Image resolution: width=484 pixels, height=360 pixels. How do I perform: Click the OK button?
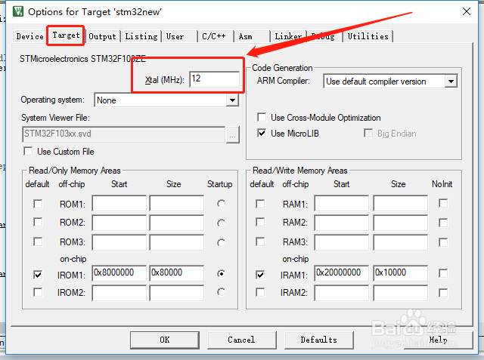click(165, 340)
